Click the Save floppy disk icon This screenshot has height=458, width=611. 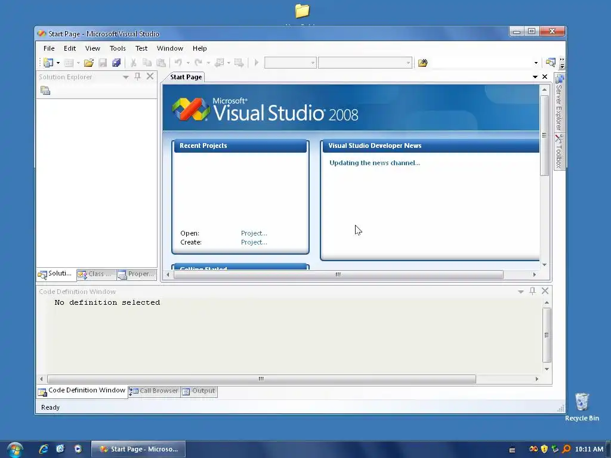click(x=103, y=62)
